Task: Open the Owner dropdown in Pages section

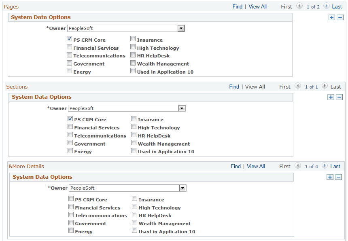Action: (181, 28)
